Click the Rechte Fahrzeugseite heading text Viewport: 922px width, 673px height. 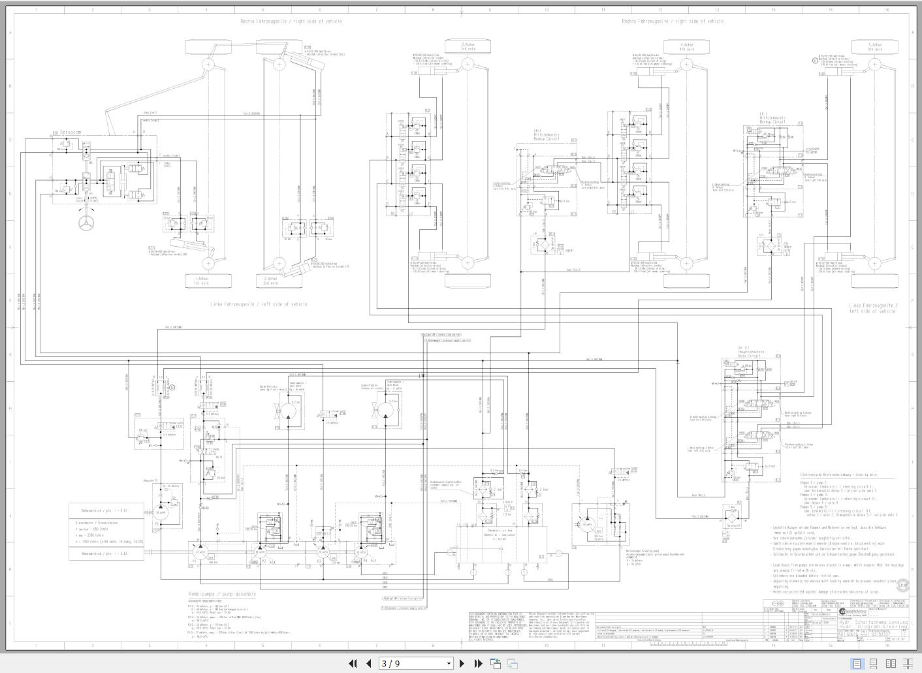(x=292, y=21)
